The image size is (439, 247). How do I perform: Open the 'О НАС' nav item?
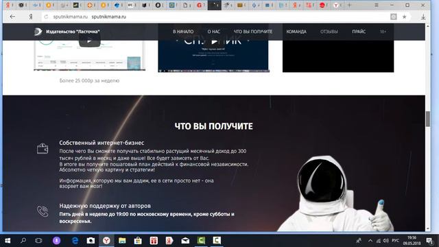(213, 32)
